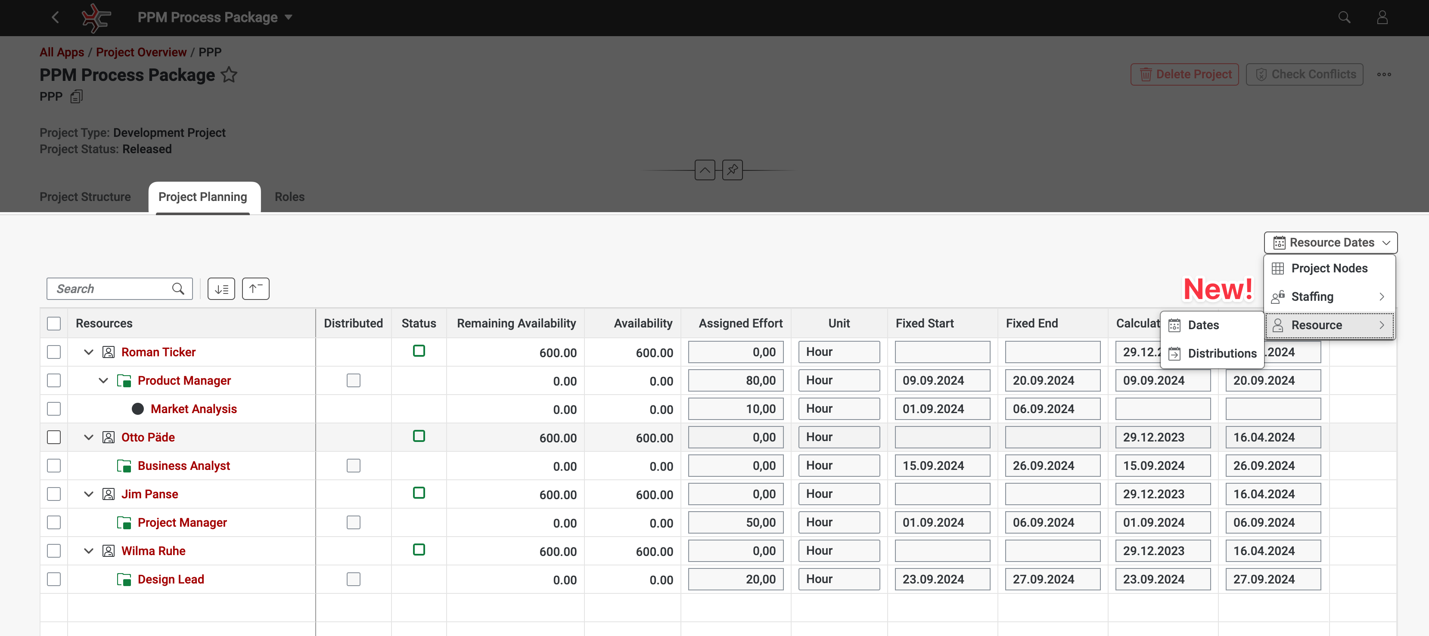The image size is (1429, 636).
Task: Copy PPP project ID icon
Action: coord(77,96)
